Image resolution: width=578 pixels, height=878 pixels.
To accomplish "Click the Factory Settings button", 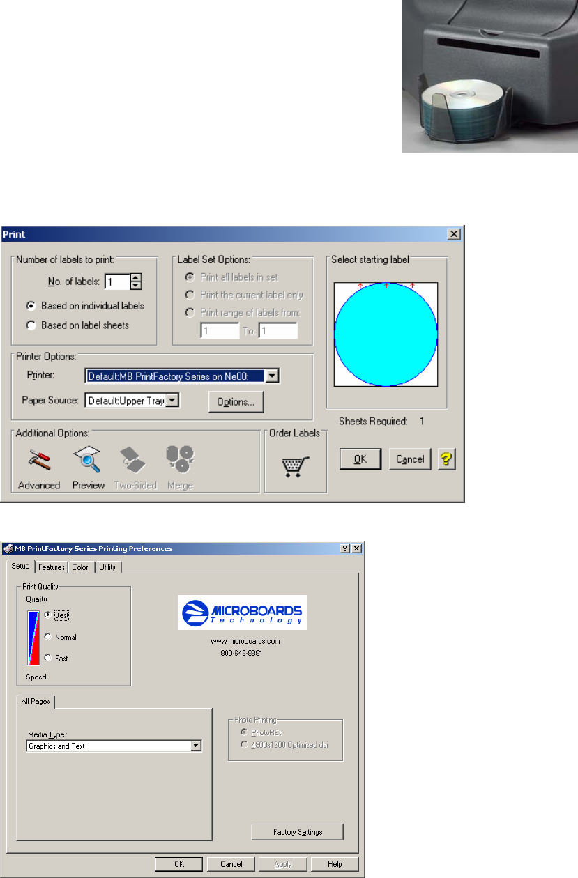I will coord(297,832).
